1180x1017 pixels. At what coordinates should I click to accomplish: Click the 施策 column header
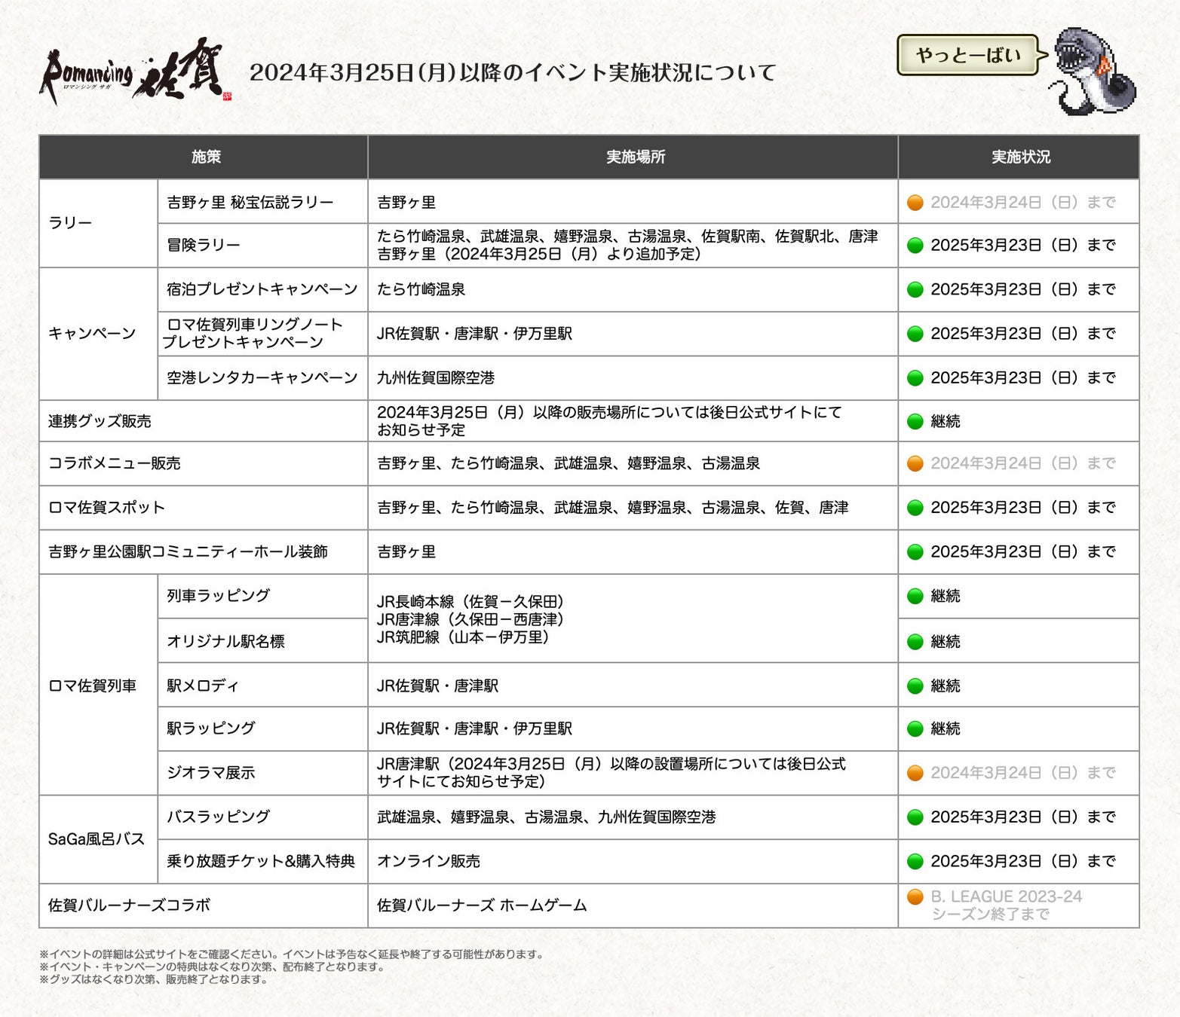(x=204, y=157)
